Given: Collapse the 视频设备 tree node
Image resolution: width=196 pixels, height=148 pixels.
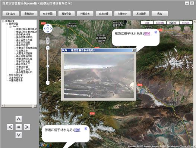Looking at the screenshot, I should point(7,24).
